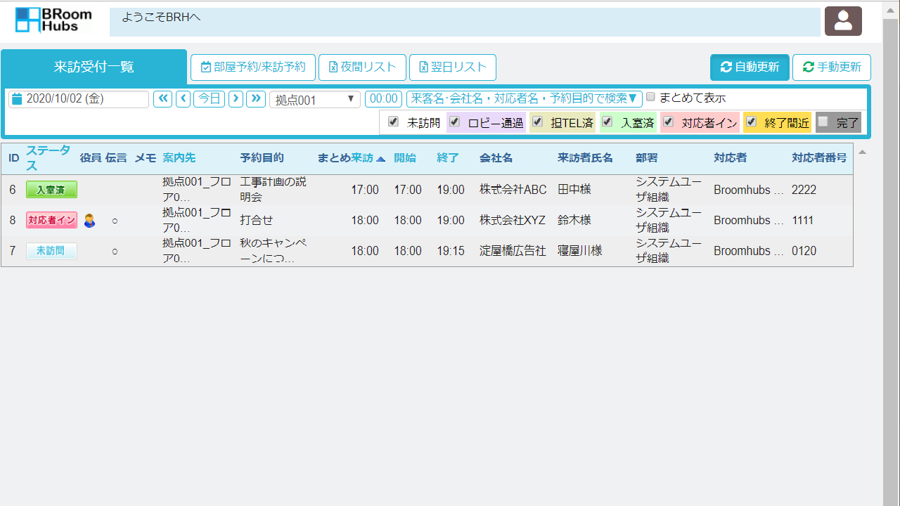Toggle the 対応者イン filter checkbox
The image size is (900, 506).
668,122
